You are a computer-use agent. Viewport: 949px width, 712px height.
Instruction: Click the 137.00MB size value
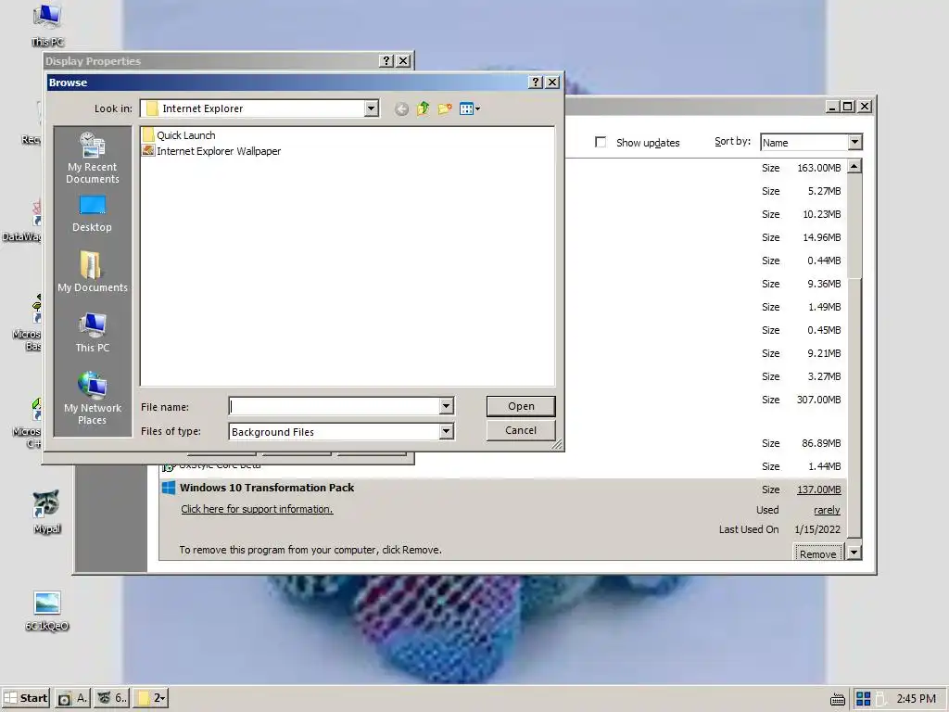819,489
